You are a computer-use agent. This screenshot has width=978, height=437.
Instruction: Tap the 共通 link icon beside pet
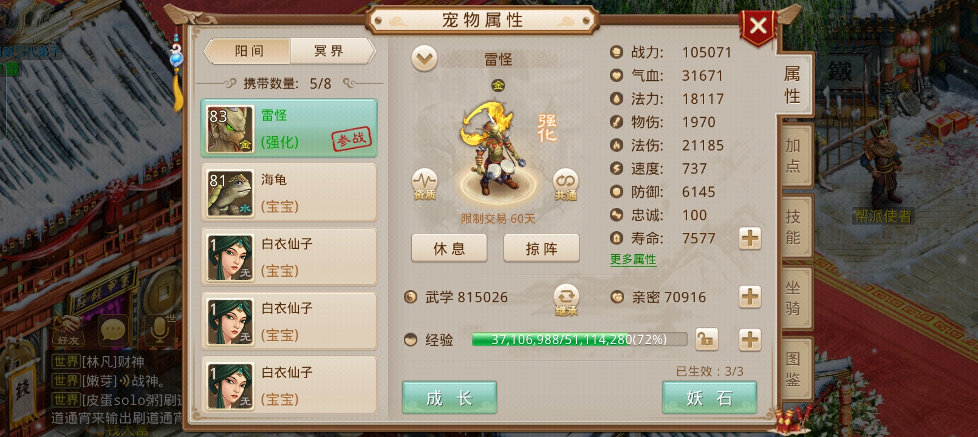tap(566, 184)
